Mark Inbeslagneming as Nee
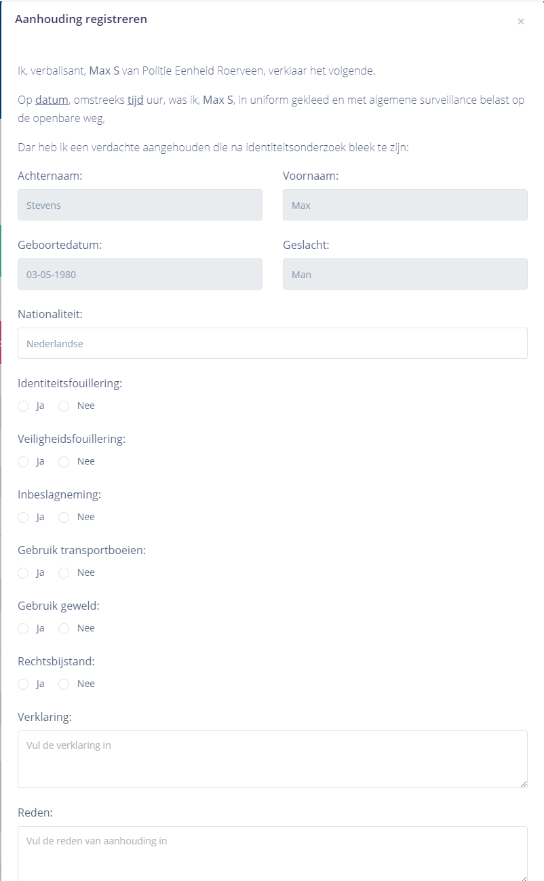The height and width of the screenshot is (881, 544). pyautogui.click(x=64, y=517)
